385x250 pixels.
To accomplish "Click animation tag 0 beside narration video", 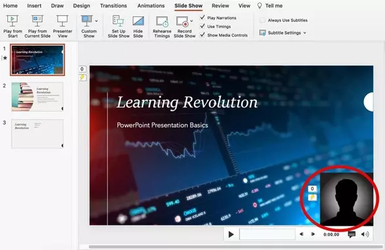I will pyautogui.click(x=312, y=189).
